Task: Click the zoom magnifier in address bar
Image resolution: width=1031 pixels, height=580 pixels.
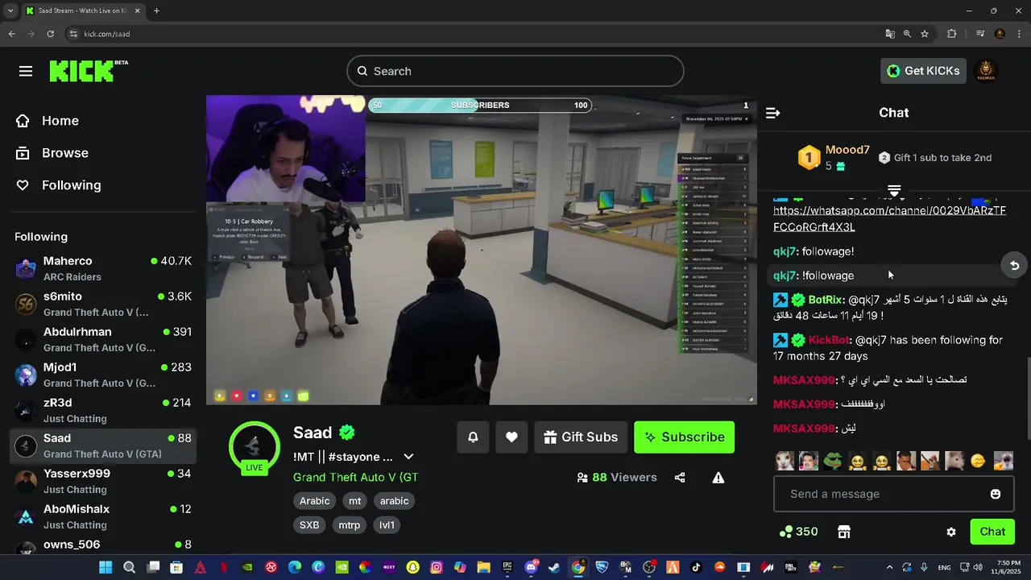Action: [x=907, y=34]
